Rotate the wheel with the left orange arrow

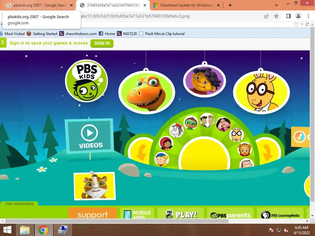point(141,152)
